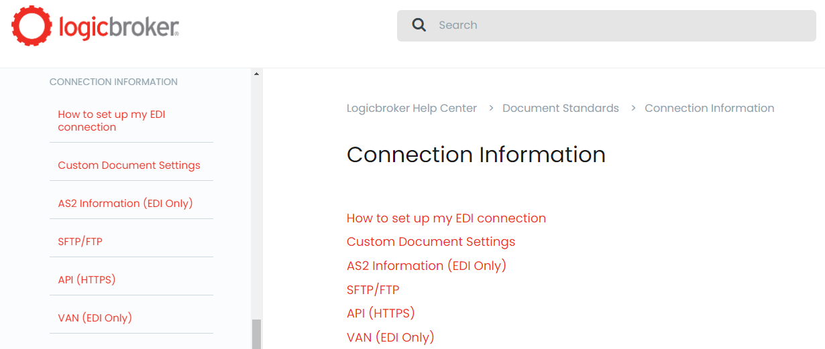
Task: Open sidebar link How to set up my EDI connection
Action: point(111,121)
